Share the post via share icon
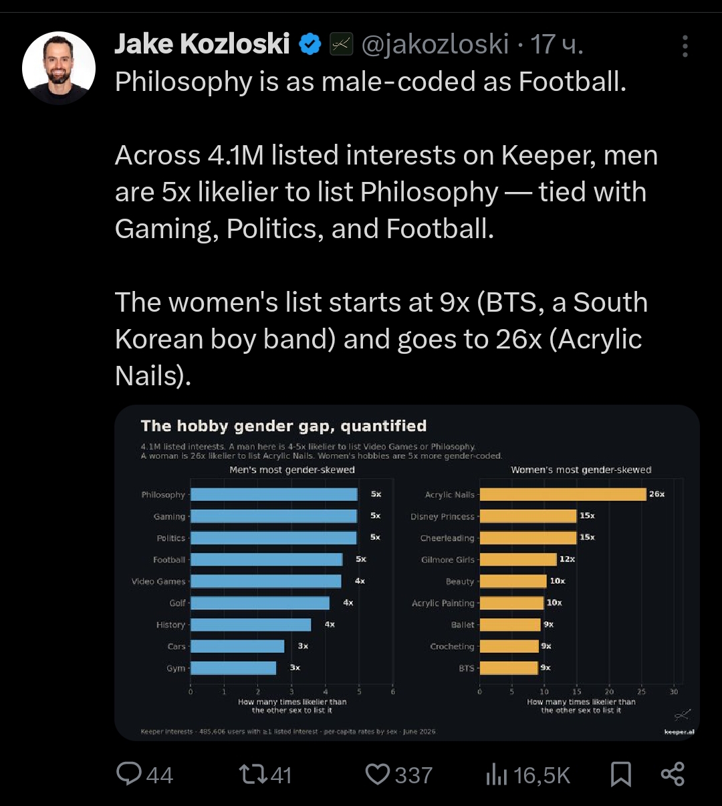 (x=673, y=775)
